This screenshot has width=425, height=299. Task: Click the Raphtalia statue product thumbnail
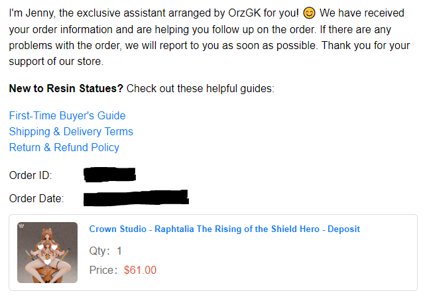[47, 253]
